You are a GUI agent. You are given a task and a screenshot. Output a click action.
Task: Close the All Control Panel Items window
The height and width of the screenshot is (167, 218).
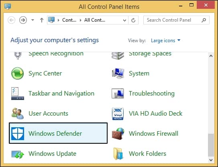click(206, 5)
